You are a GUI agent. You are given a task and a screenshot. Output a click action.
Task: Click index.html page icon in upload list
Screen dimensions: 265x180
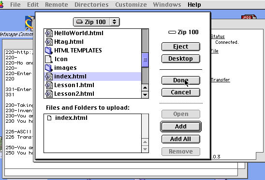[49, 118]
